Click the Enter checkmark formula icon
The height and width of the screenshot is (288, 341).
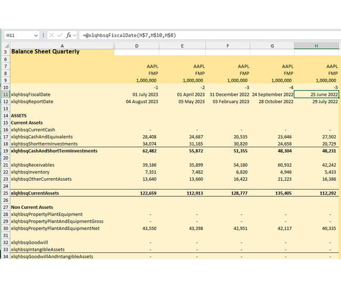point(60,35)
